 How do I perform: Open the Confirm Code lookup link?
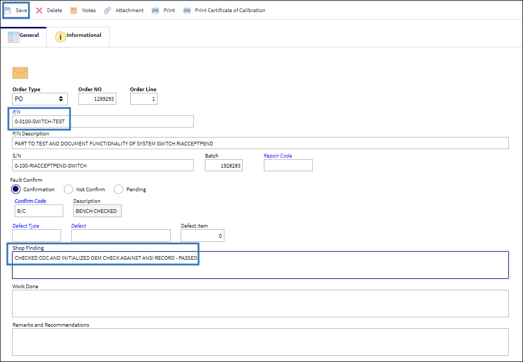(31, 201)
